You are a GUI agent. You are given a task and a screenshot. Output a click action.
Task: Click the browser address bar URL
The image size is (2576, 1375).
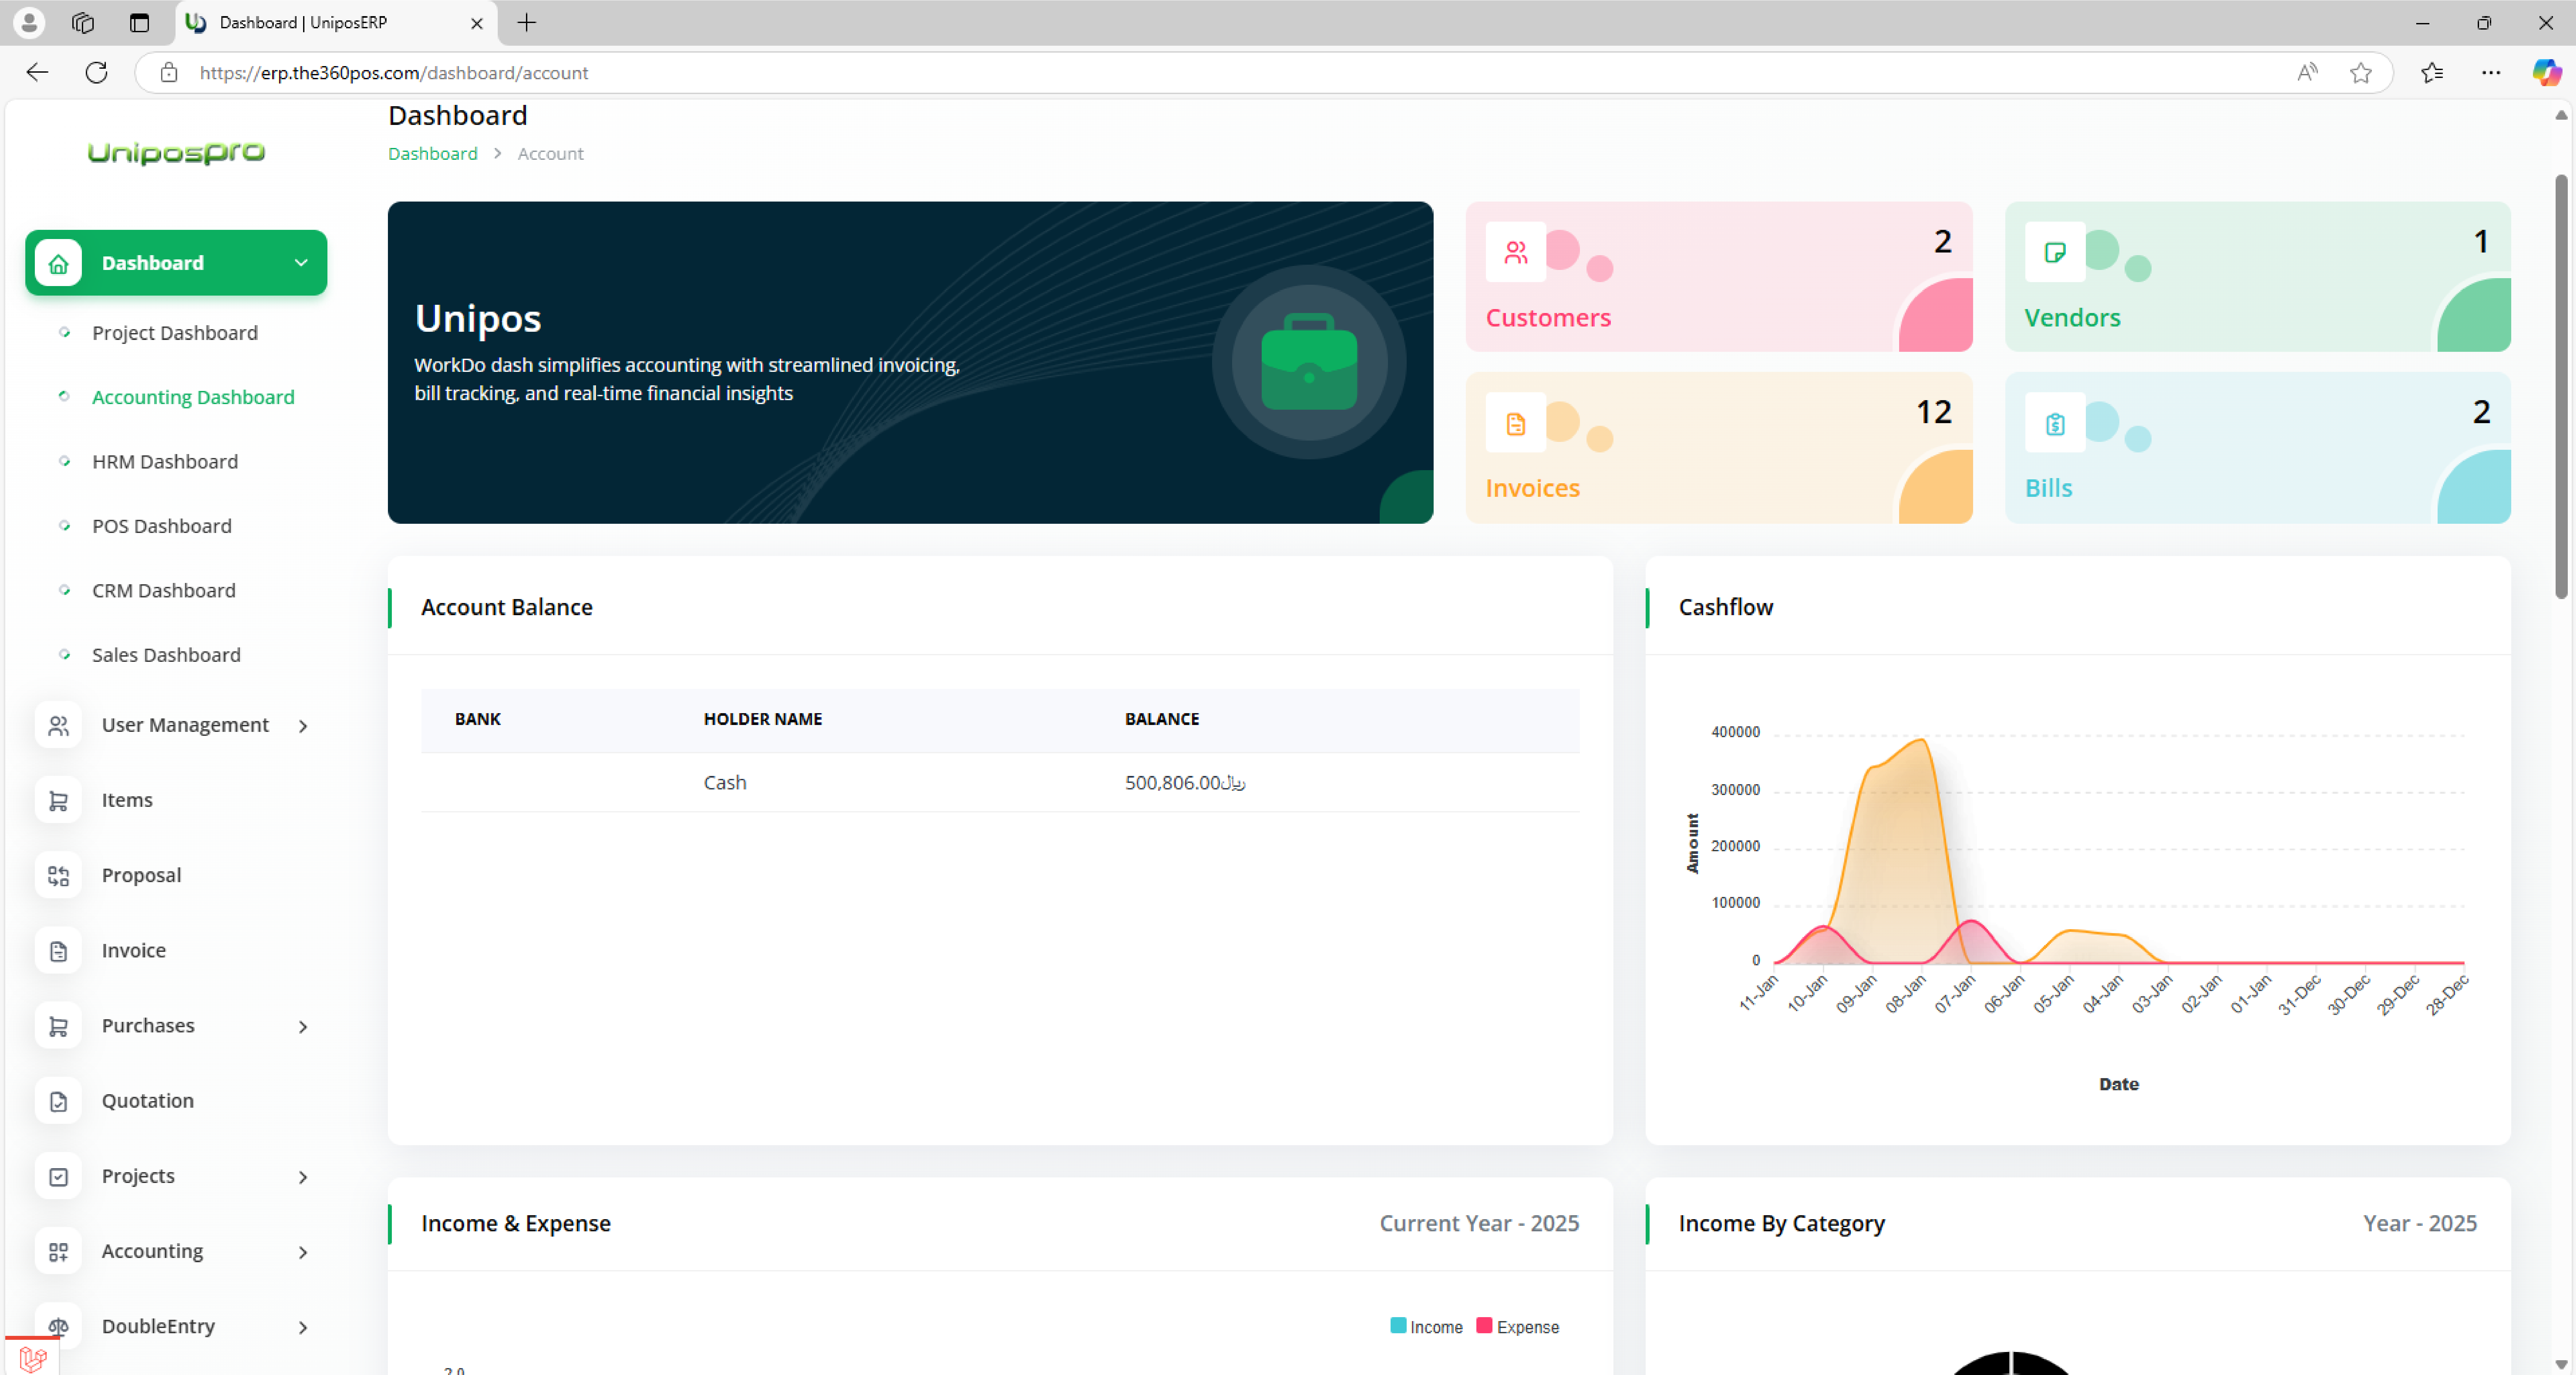click(x=394, y=72)
